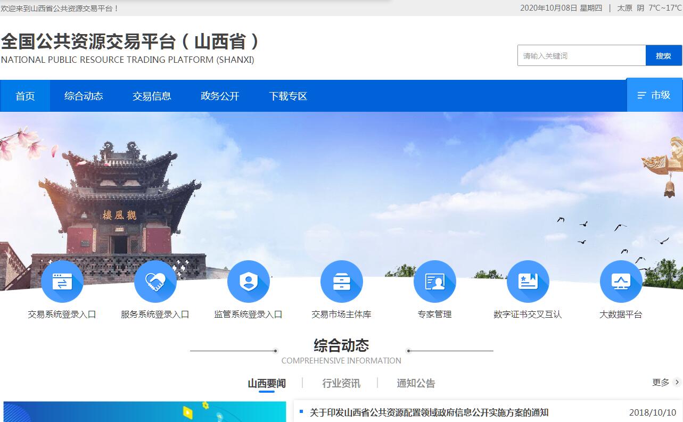Expand the 市级 city-level menu
Image resolution: width=683 pixels, height=422 pixels.
click(654, 95)
